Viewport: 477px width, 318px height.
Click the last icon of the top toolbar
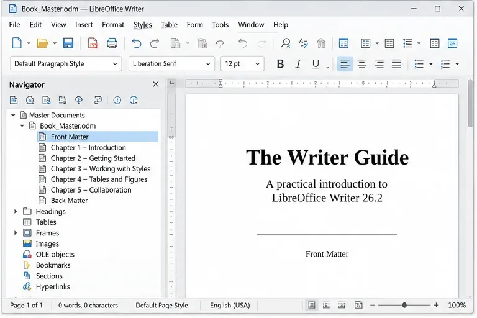(x=452, y=43)
